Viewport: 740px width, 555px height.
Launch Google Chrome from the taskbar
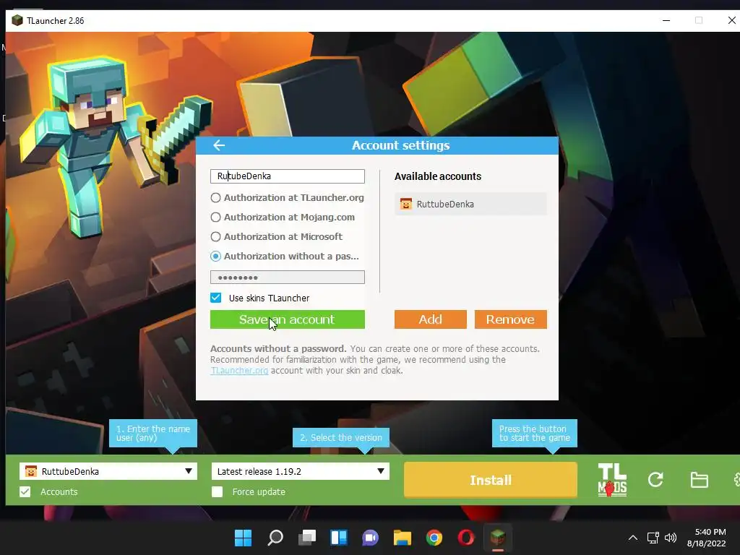(434, 538)
